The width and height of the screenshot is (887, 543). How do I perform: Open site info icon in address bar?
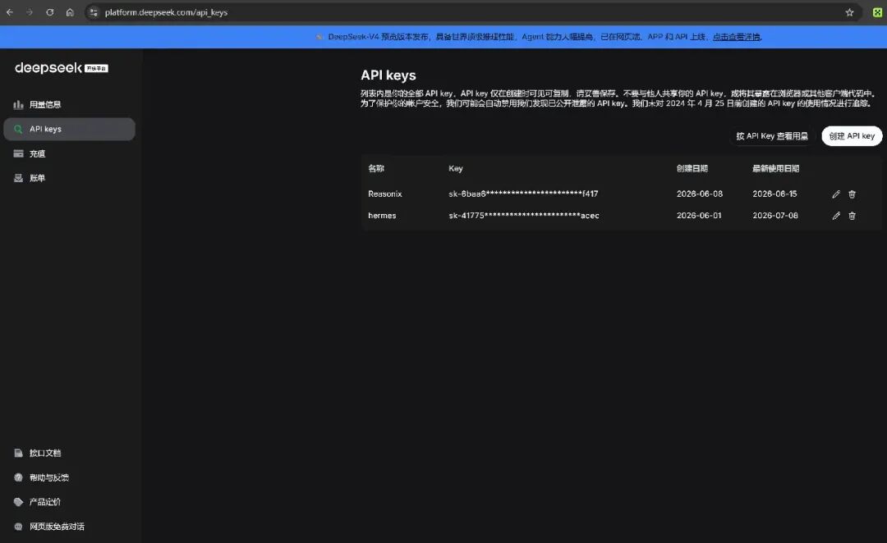(x=94, y=11)
